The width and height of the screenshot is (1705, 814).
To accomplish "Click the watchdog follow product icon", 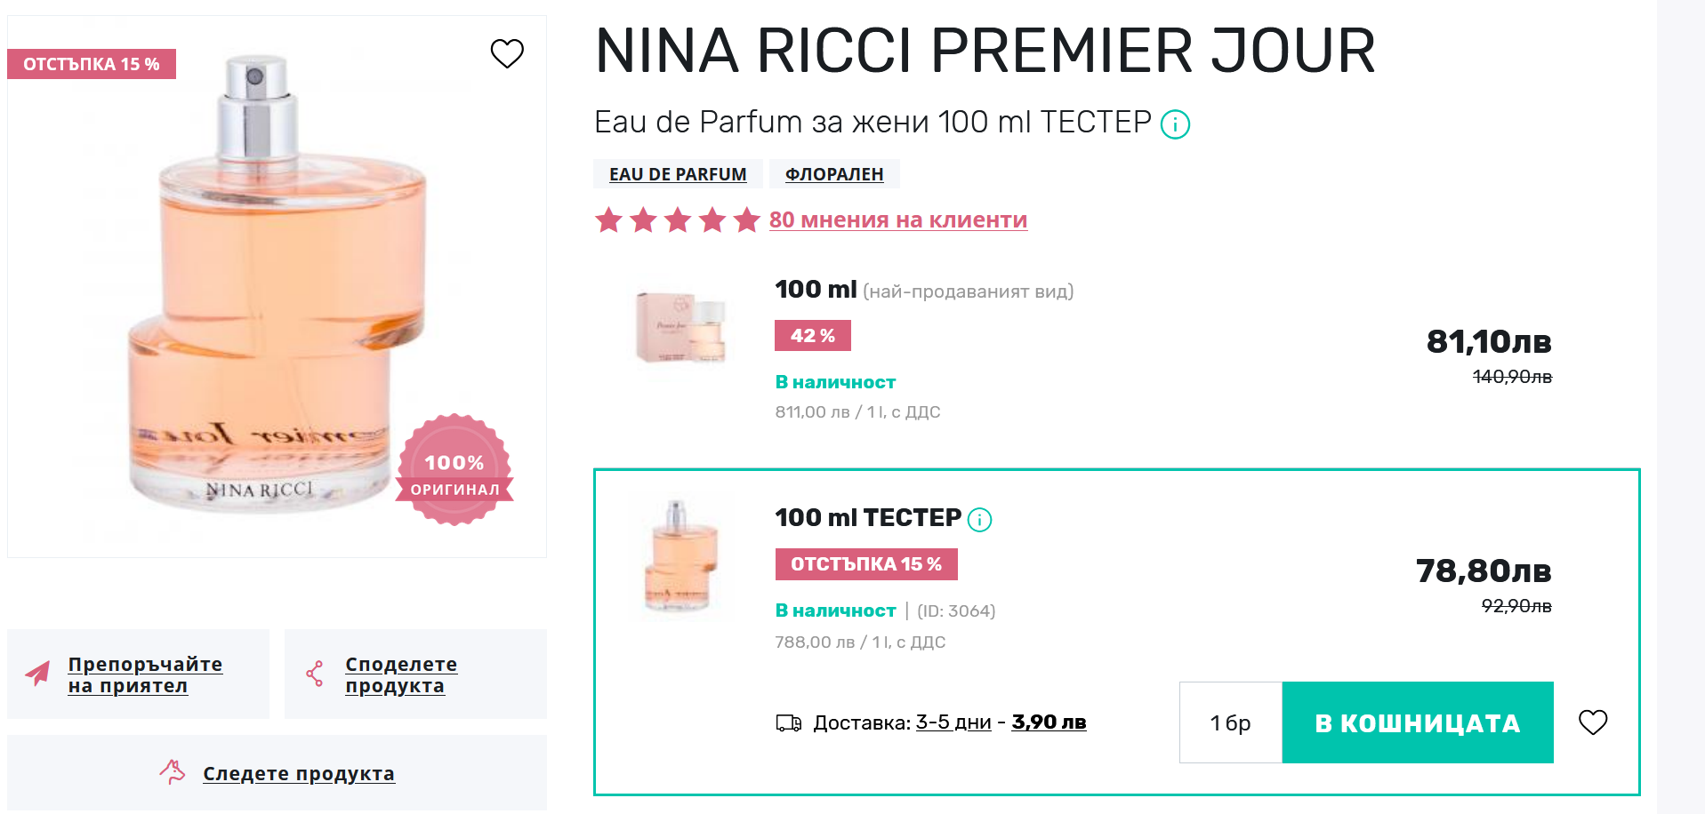I will 173,772.
